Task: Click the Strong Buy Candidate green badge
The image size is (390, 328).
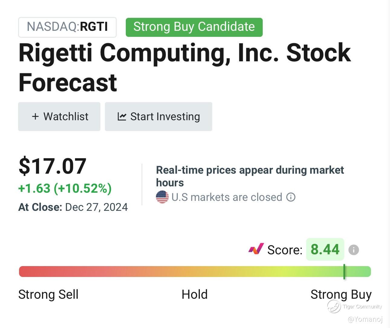Action: point(194,27)
